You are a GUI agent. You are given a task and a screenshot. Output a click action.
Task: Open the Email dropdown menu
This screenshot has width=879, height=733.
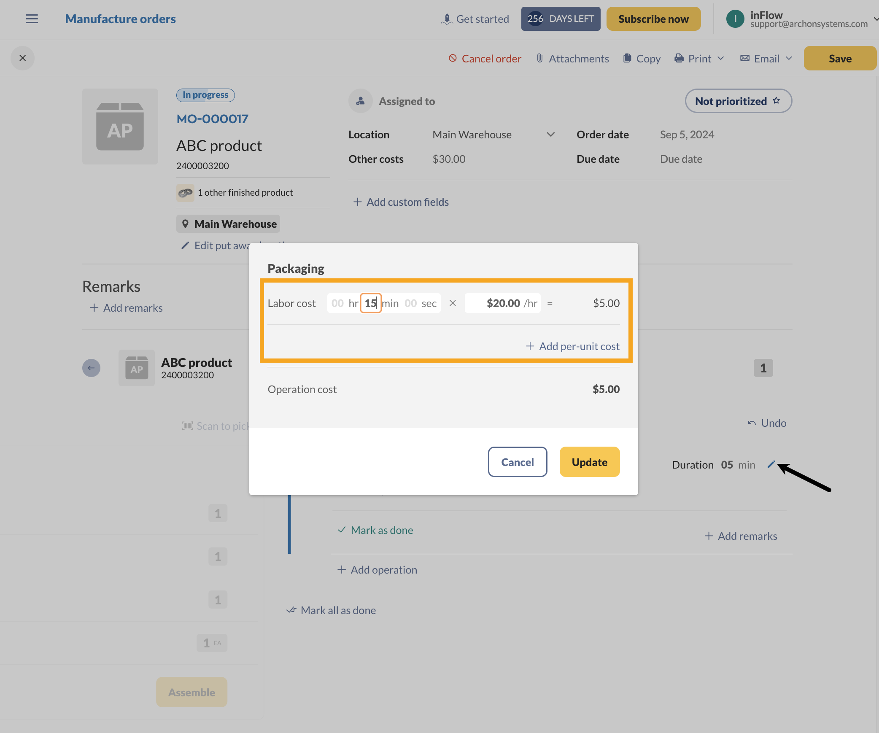[x=789, y=58]
